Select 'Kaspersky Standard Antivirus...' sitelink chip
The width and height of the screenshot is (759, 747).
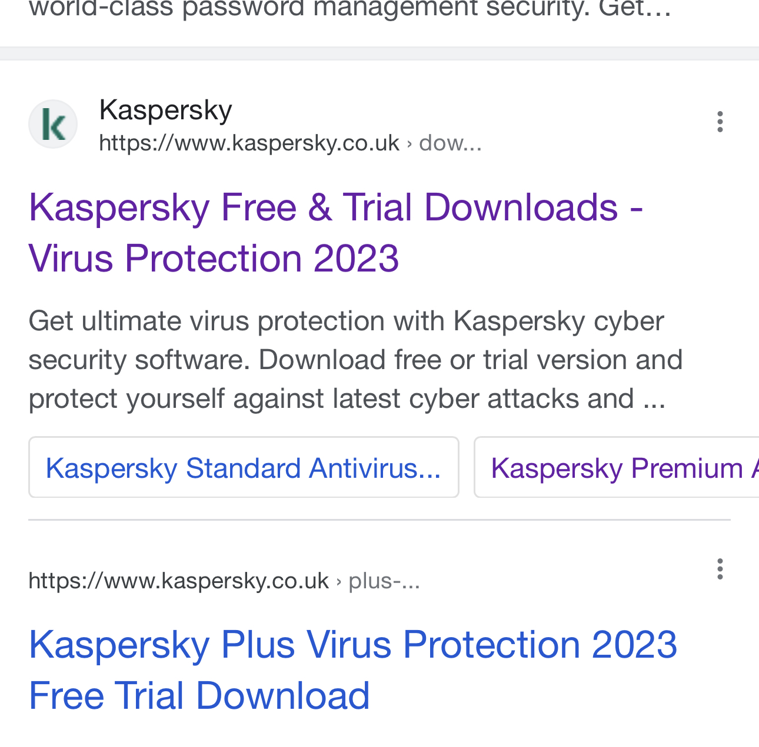[244, 468]
